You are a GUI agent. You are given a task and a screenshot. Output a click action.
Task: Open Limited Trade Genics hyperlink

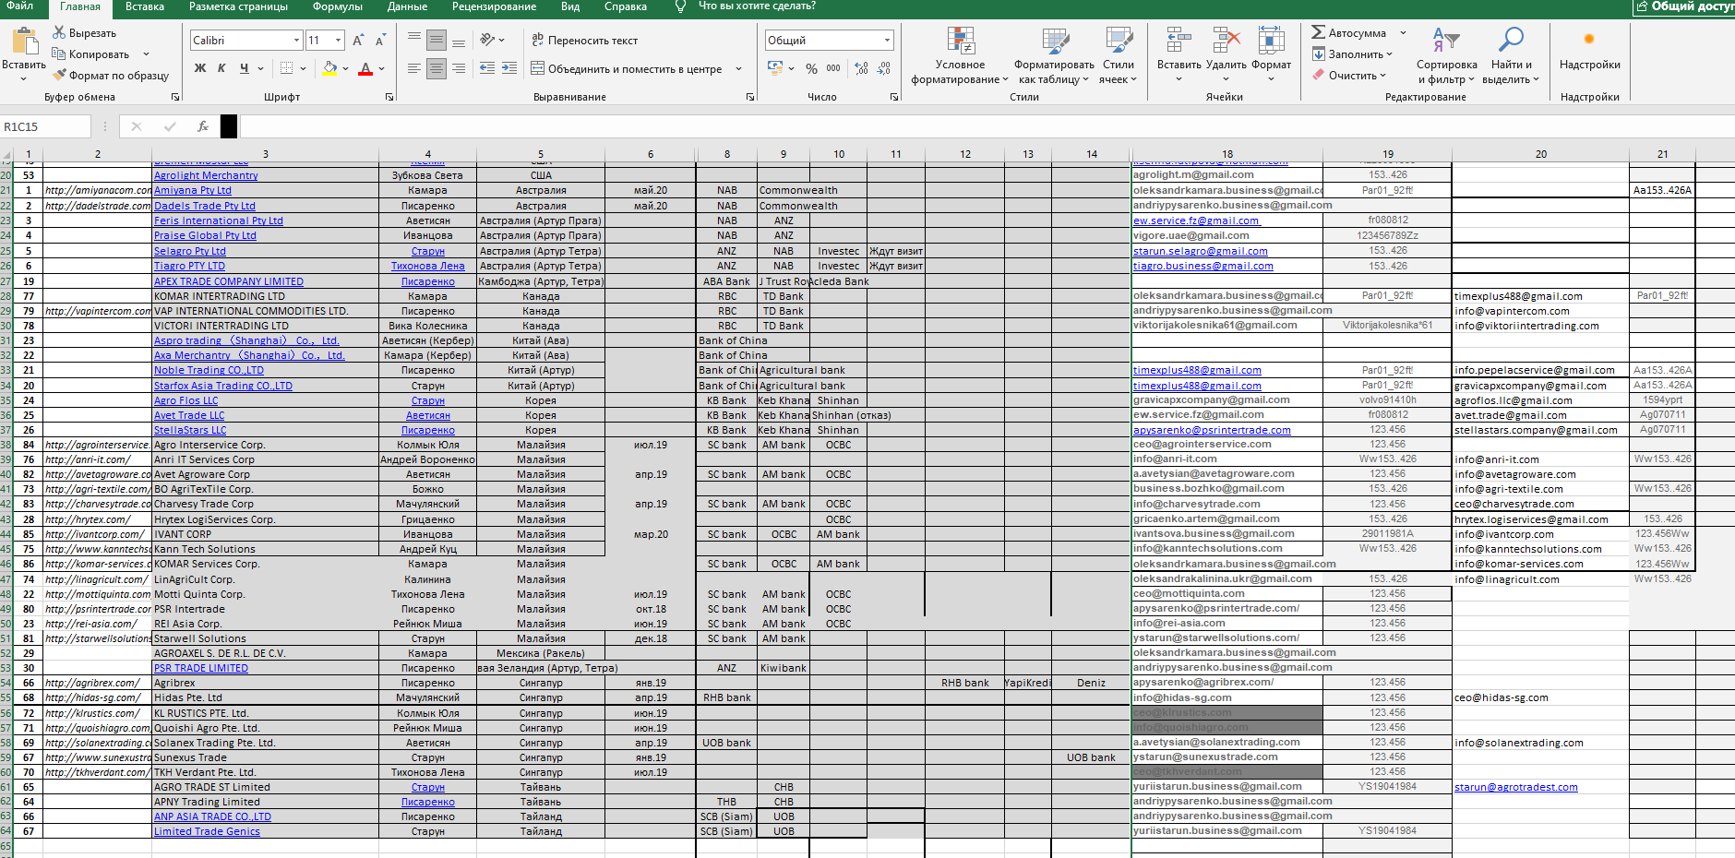click(207, 831)
